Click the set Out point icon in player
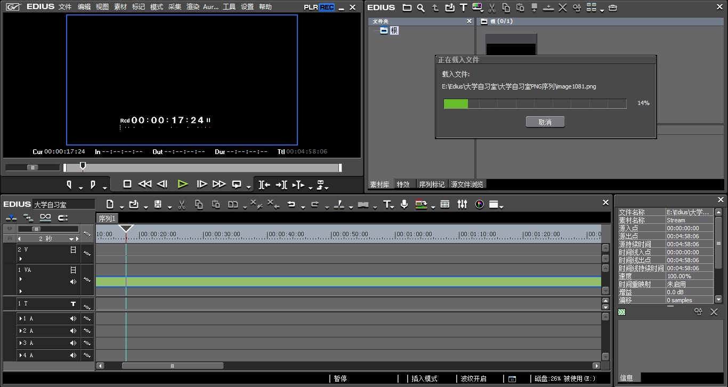This screenshot has width=728, height=387. coord(93,184)
